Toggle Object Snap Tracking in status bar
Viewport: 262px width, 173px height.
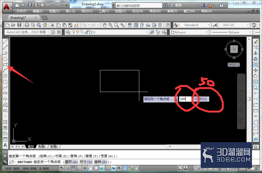coord(102,168)
